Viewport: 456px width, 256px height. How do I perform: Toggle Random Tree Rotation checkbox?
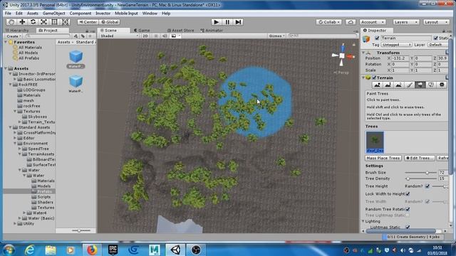pos(408,209)
